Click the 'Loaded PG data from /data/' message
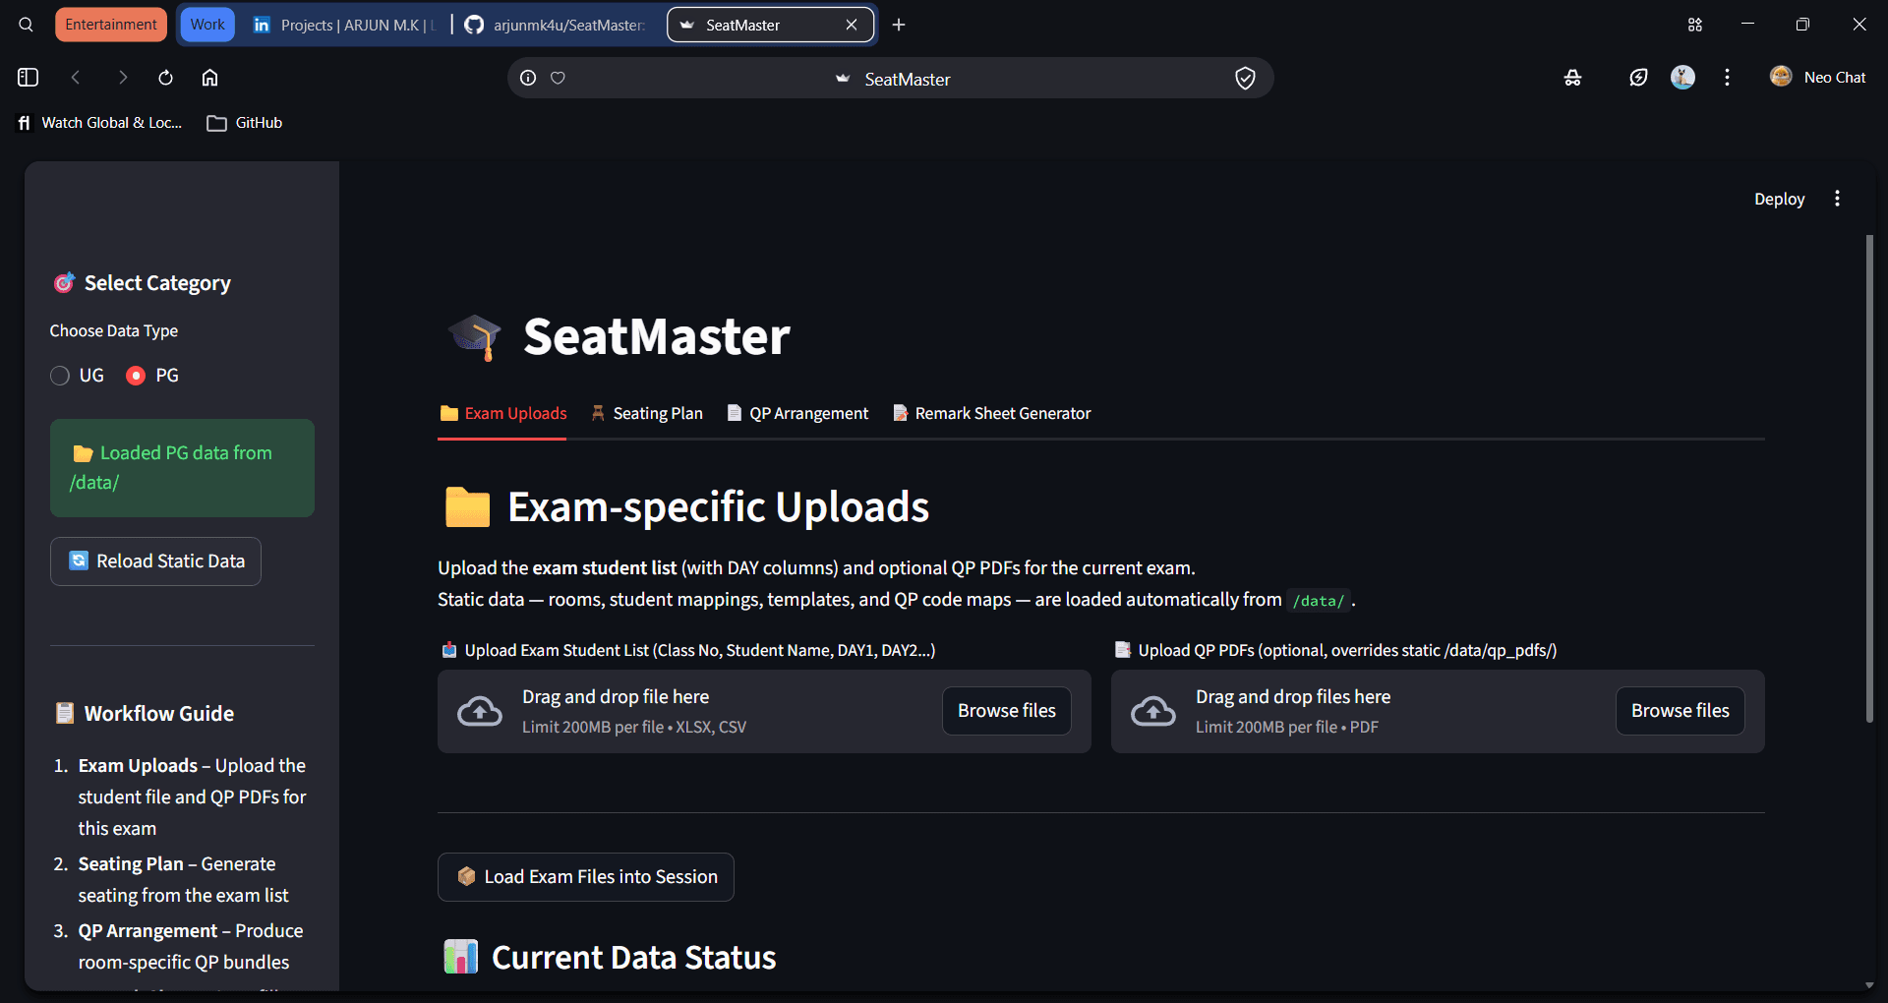The height and width of the screenshot is (1003, 1888). [182, 468]
